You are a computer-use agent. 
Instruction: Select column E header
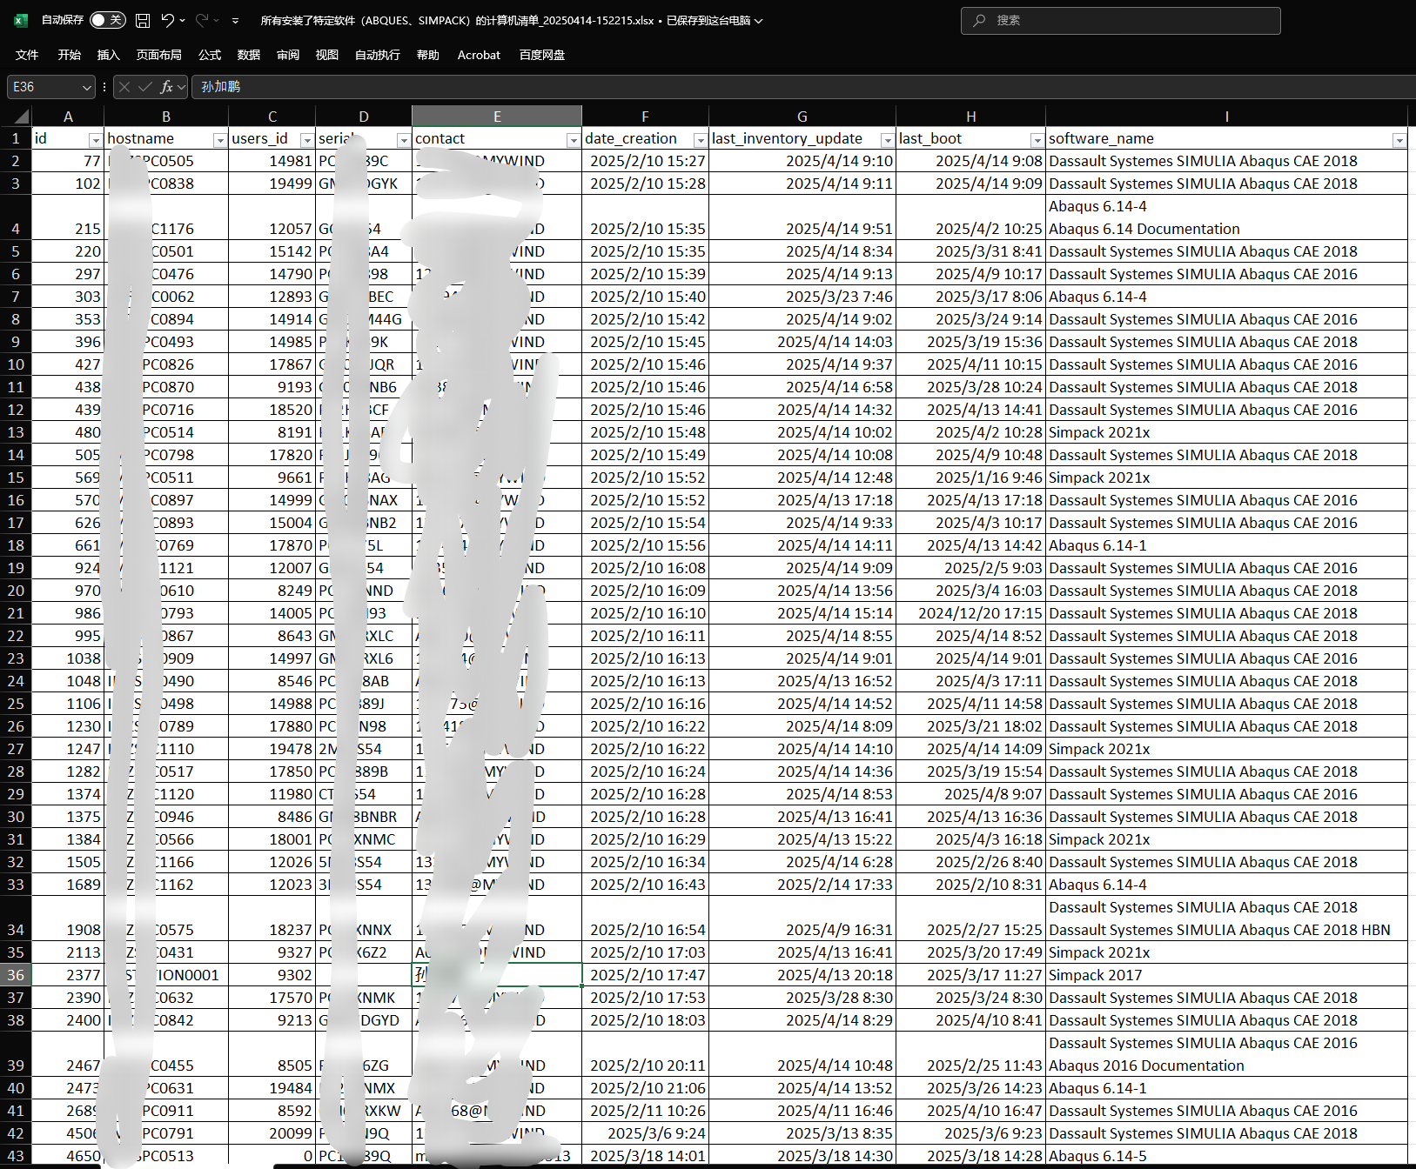click(x=497, y=117)
